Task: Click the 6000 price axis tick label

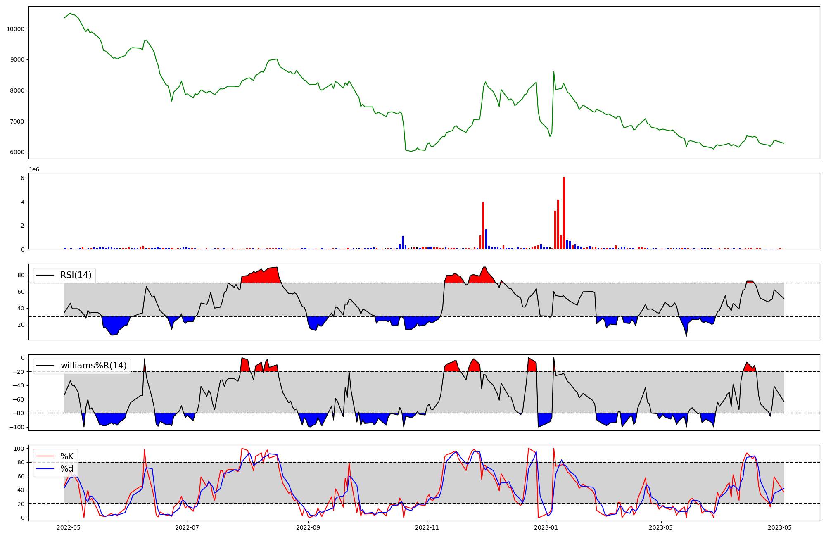Action: 17,152
